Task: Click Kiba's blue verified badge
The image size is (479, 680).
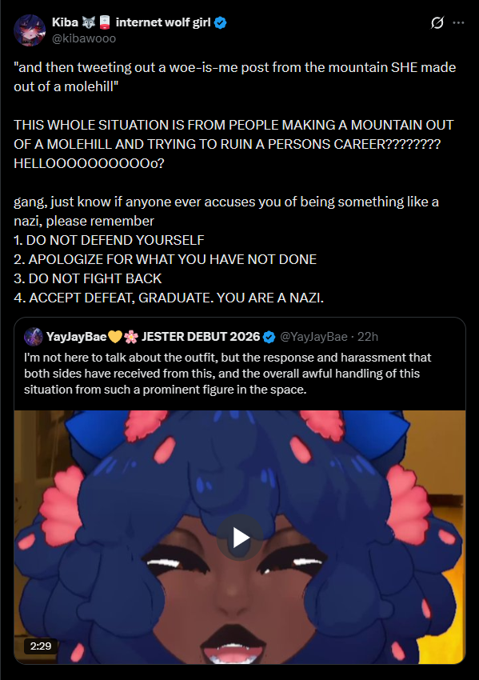Action: pyautogui.click(x=220, y=22)
